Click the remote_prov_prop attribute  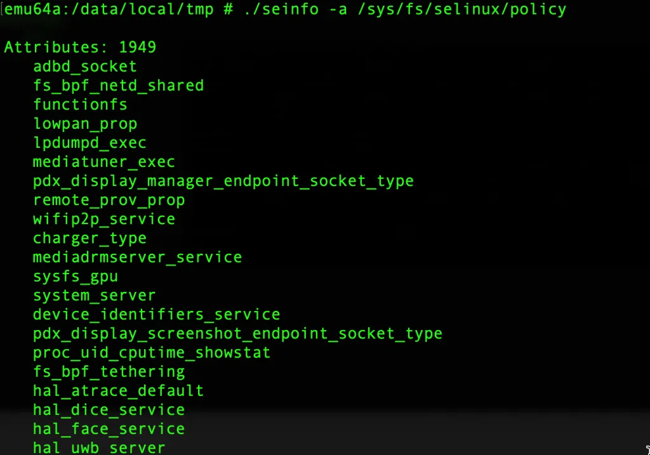[x=109, y=200]
